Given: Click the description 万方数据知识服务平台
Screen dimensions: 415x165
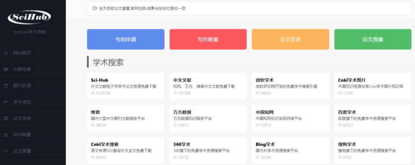Looking at the screenshot, I should [193, 119].
